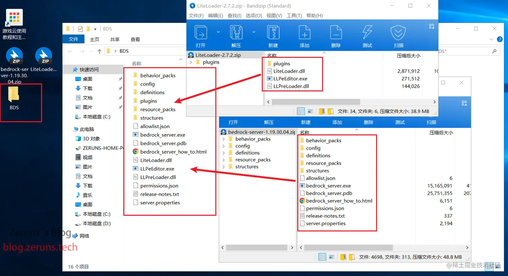Switch to File tab in Explorer ribbon

coord(74,39)
